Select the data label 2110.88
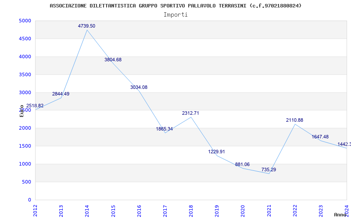Screen dimensions: 351x219 pos(294,120)
